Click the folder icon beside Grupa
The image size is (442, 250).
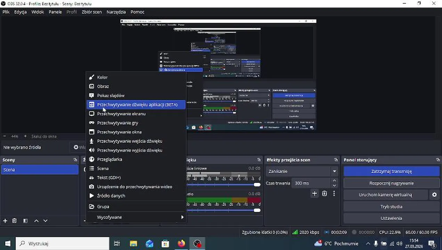(x=92, y=206)
